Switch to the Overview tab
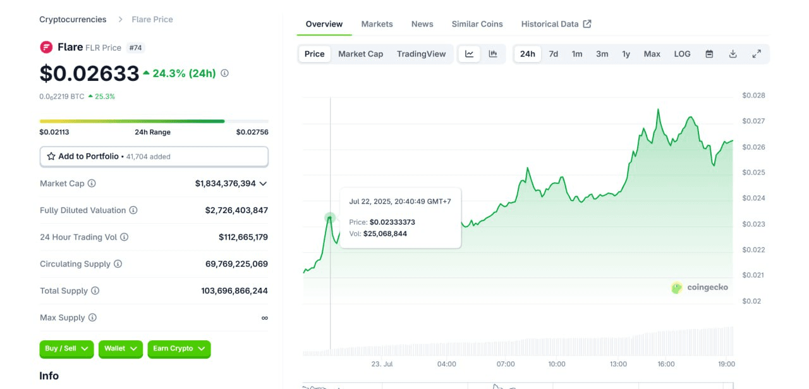The height and width of the screenshot is (389, 809). tap(324, 24)
